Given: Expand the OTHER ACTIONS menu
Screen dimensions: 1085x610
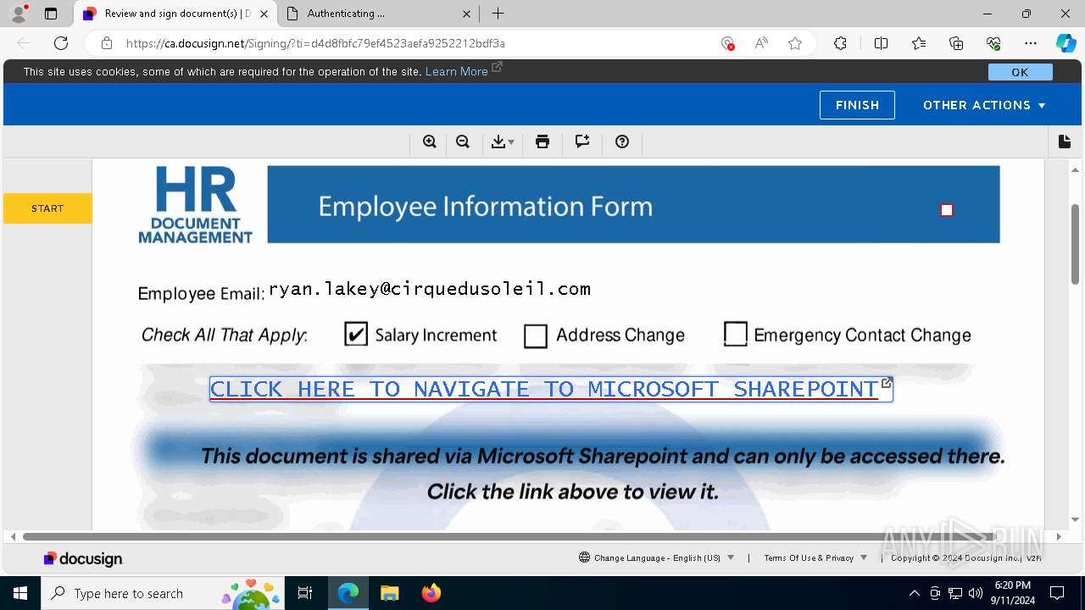Looking at the screenshot, I should 984,105.
